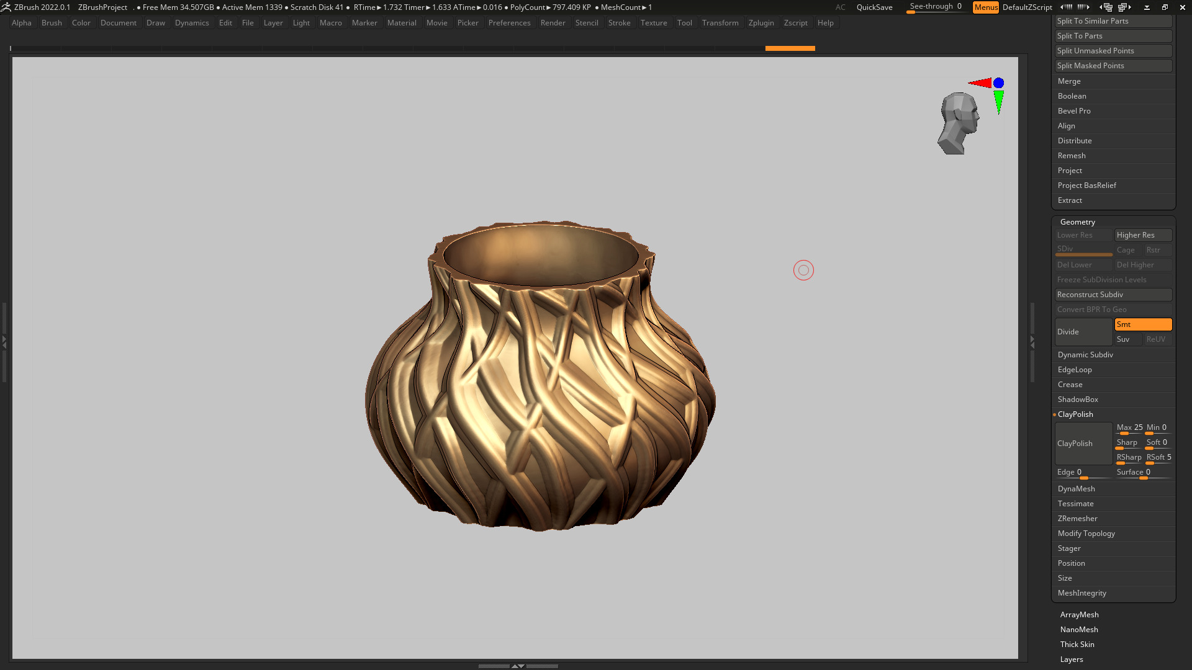Expand the EdgeLoop section
Screen dimensions: 1192x670
tap(1075, 370)
